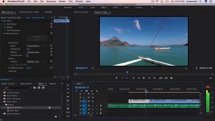
Task: Clear the warp search field
Action: click(x=30, y=88)
